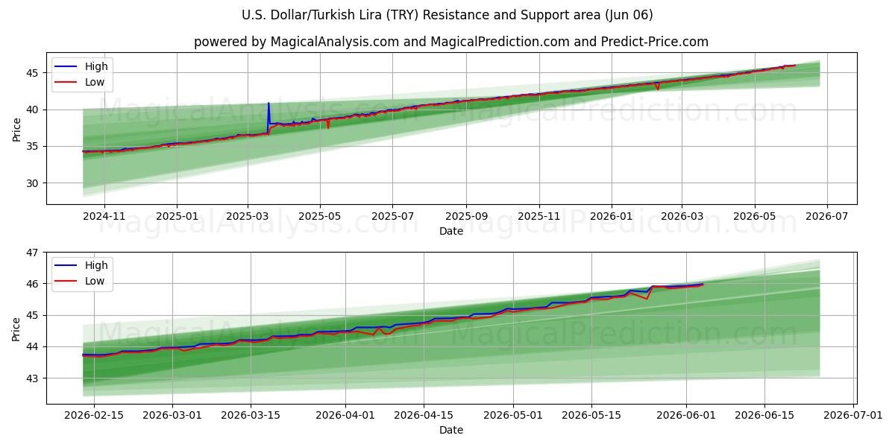Click the 2026-03-15 date tick on bottom chart
The height and width of the screenshot is (447, 895).
pyautogui.click(x=251, y=414)
